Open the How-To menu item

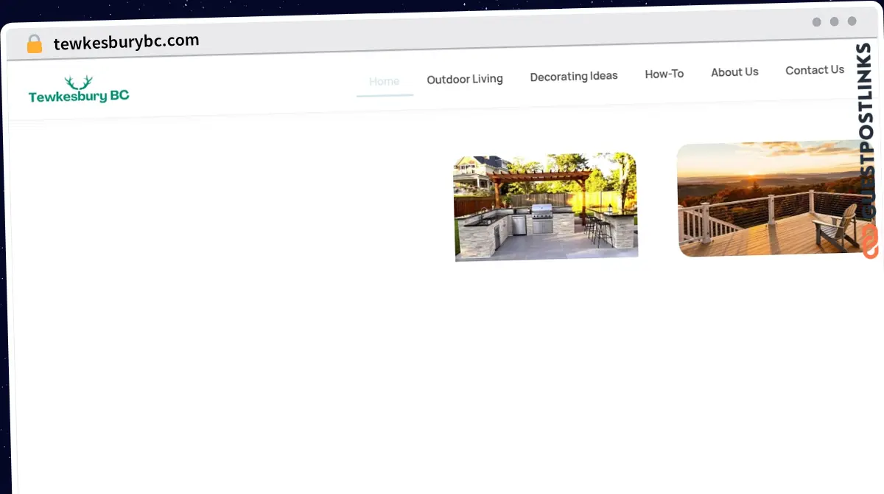664,74
